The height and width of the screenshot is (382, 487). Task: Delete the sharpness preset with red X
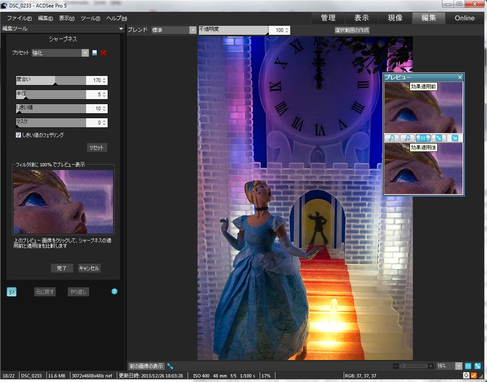point(104,53)
